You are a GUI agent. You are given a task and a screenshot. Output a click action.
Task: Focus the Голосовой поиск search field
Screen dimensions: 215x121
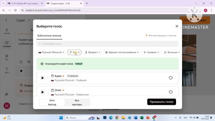[107, 44]
